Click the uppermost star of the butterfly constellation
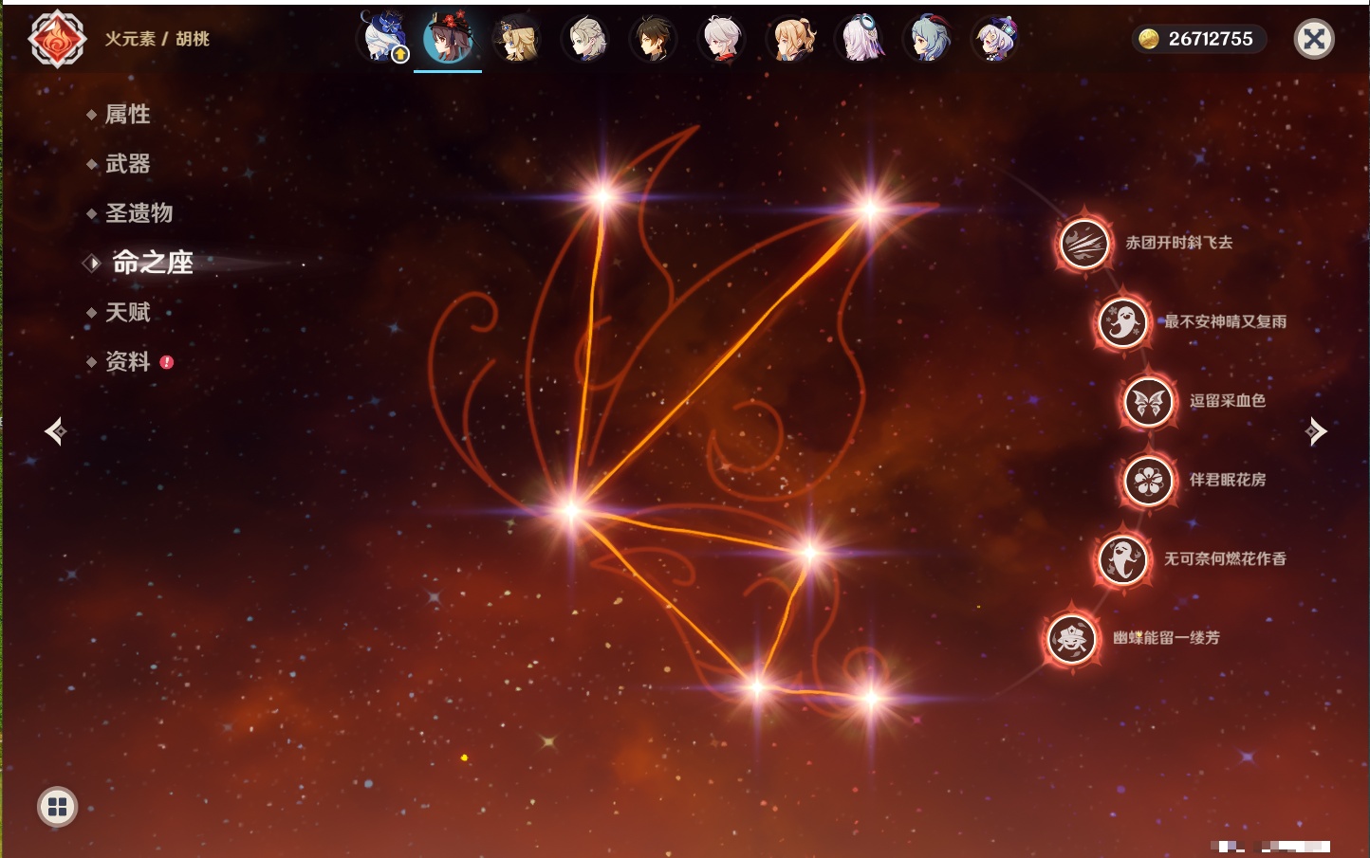 602,196
